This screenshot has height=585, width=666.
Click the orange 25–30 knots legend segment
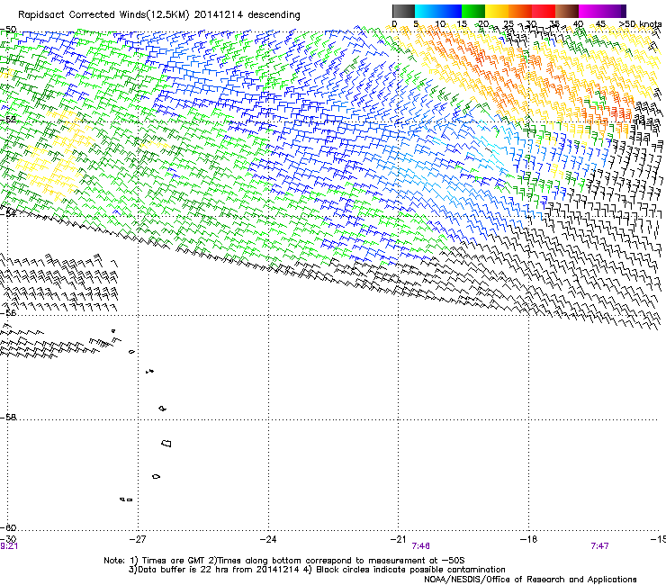[x=520, y=11]
